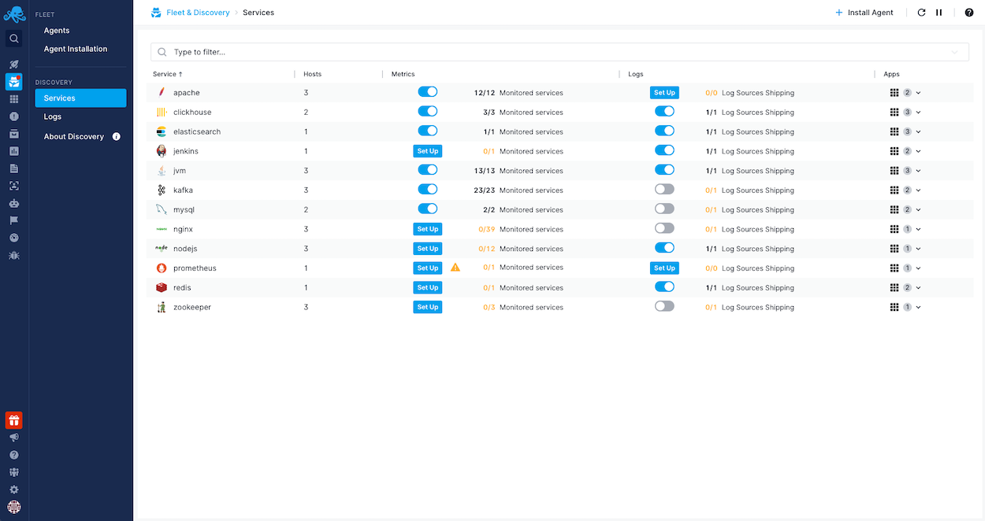Open the rocket icon in the sidebar
985x521 pixels.
point(14,65)
